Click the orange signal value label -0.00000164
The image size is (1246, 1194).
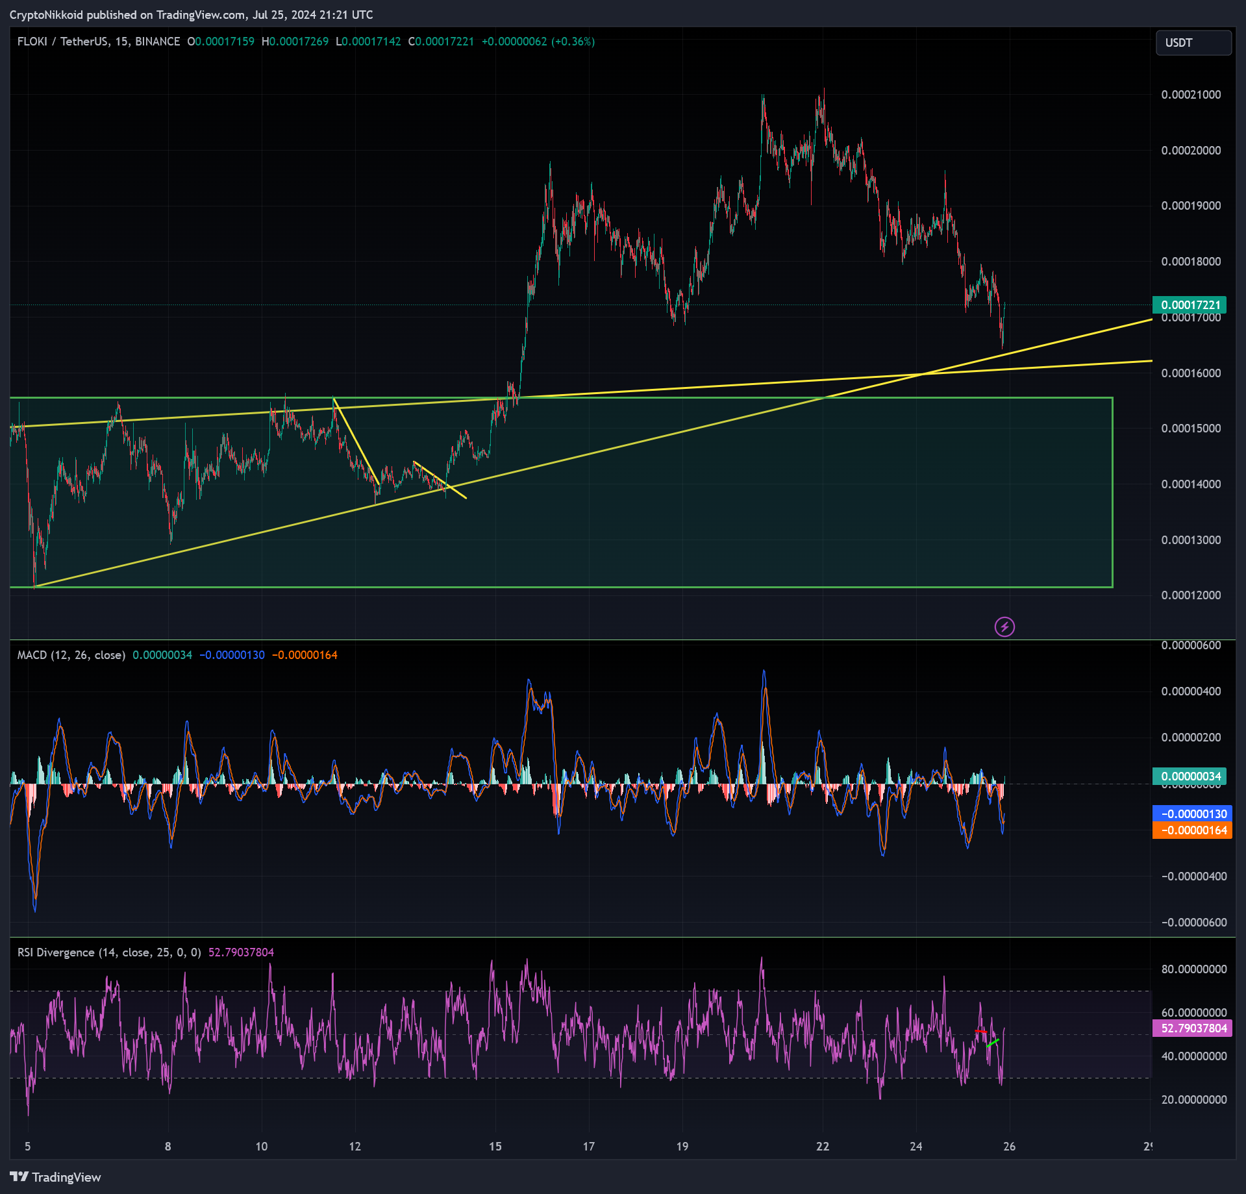click(1192, 830)
